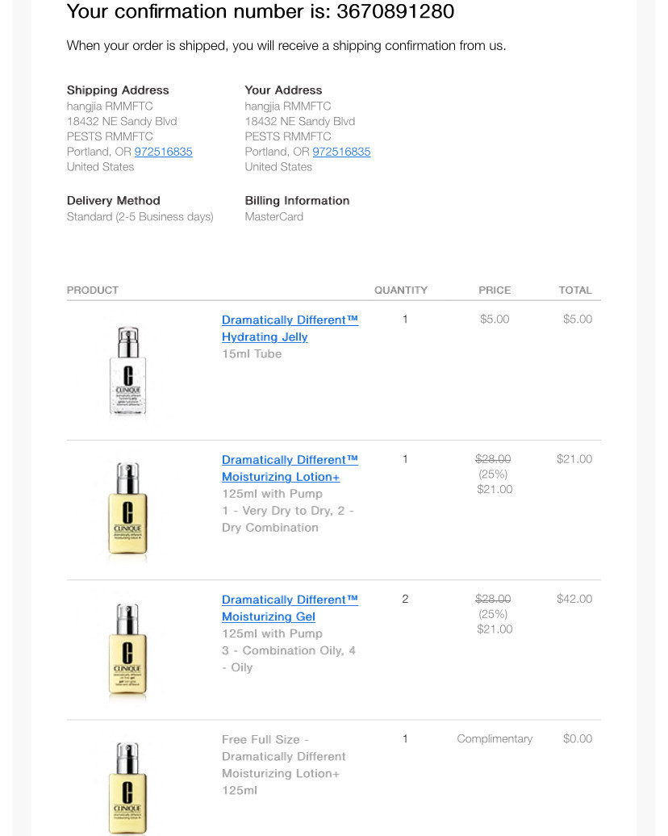Click the $42.00 total for Moisturizing Gel
The height and width of the screenshot is (836, 668).
574,600
